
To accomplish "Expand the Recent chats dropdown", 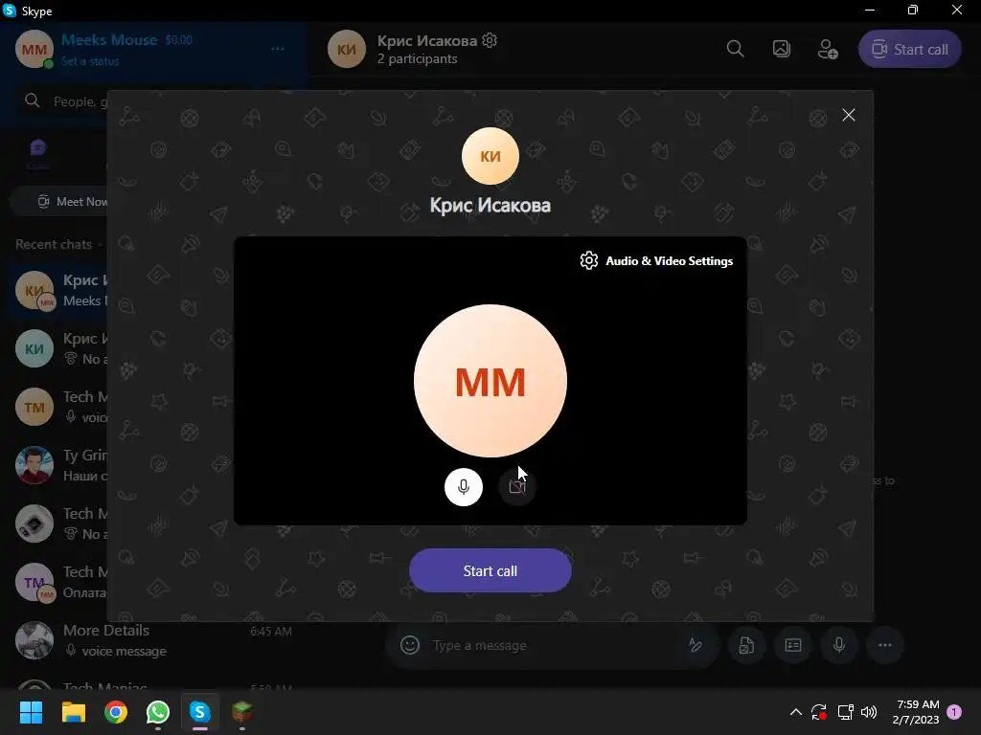I will click(x=58, y=244).
